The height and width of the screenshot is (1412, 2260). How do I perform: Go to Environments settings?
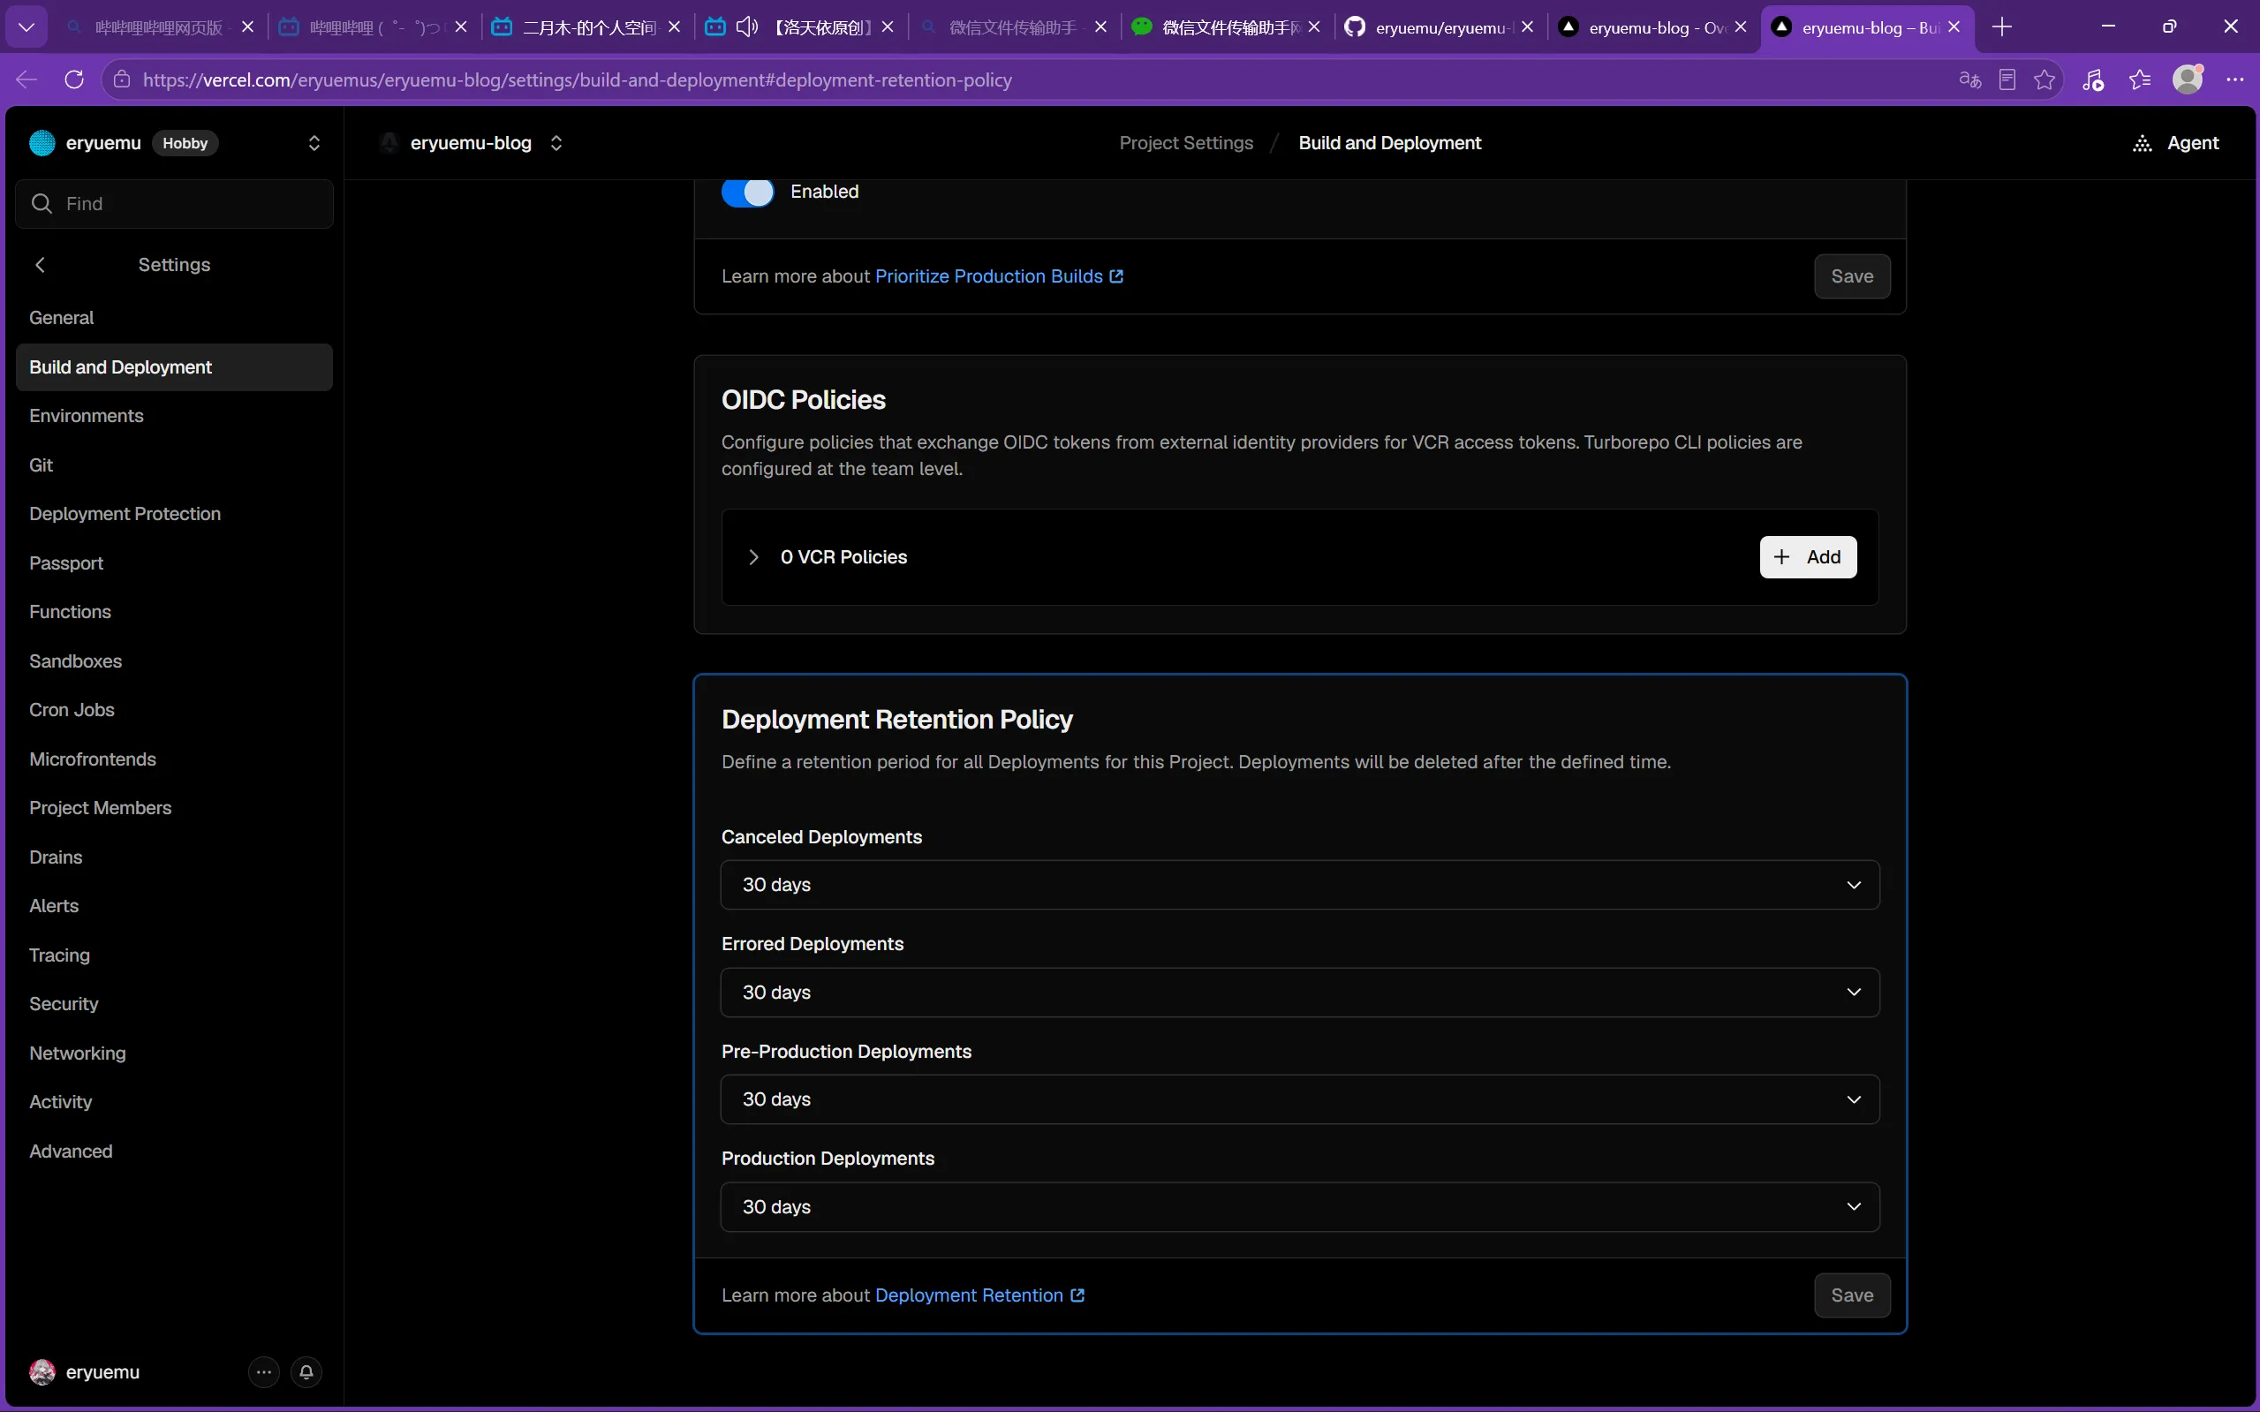click(174, 416)
